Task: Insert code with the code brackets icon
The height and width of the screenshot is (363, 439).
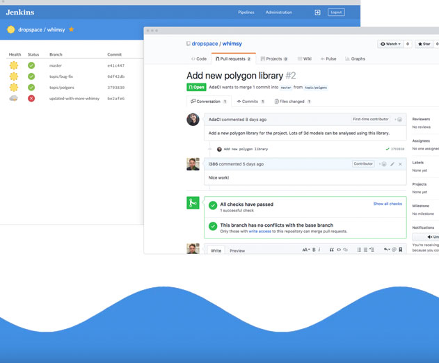Action: pyautogui.click(x=339, y=250)
